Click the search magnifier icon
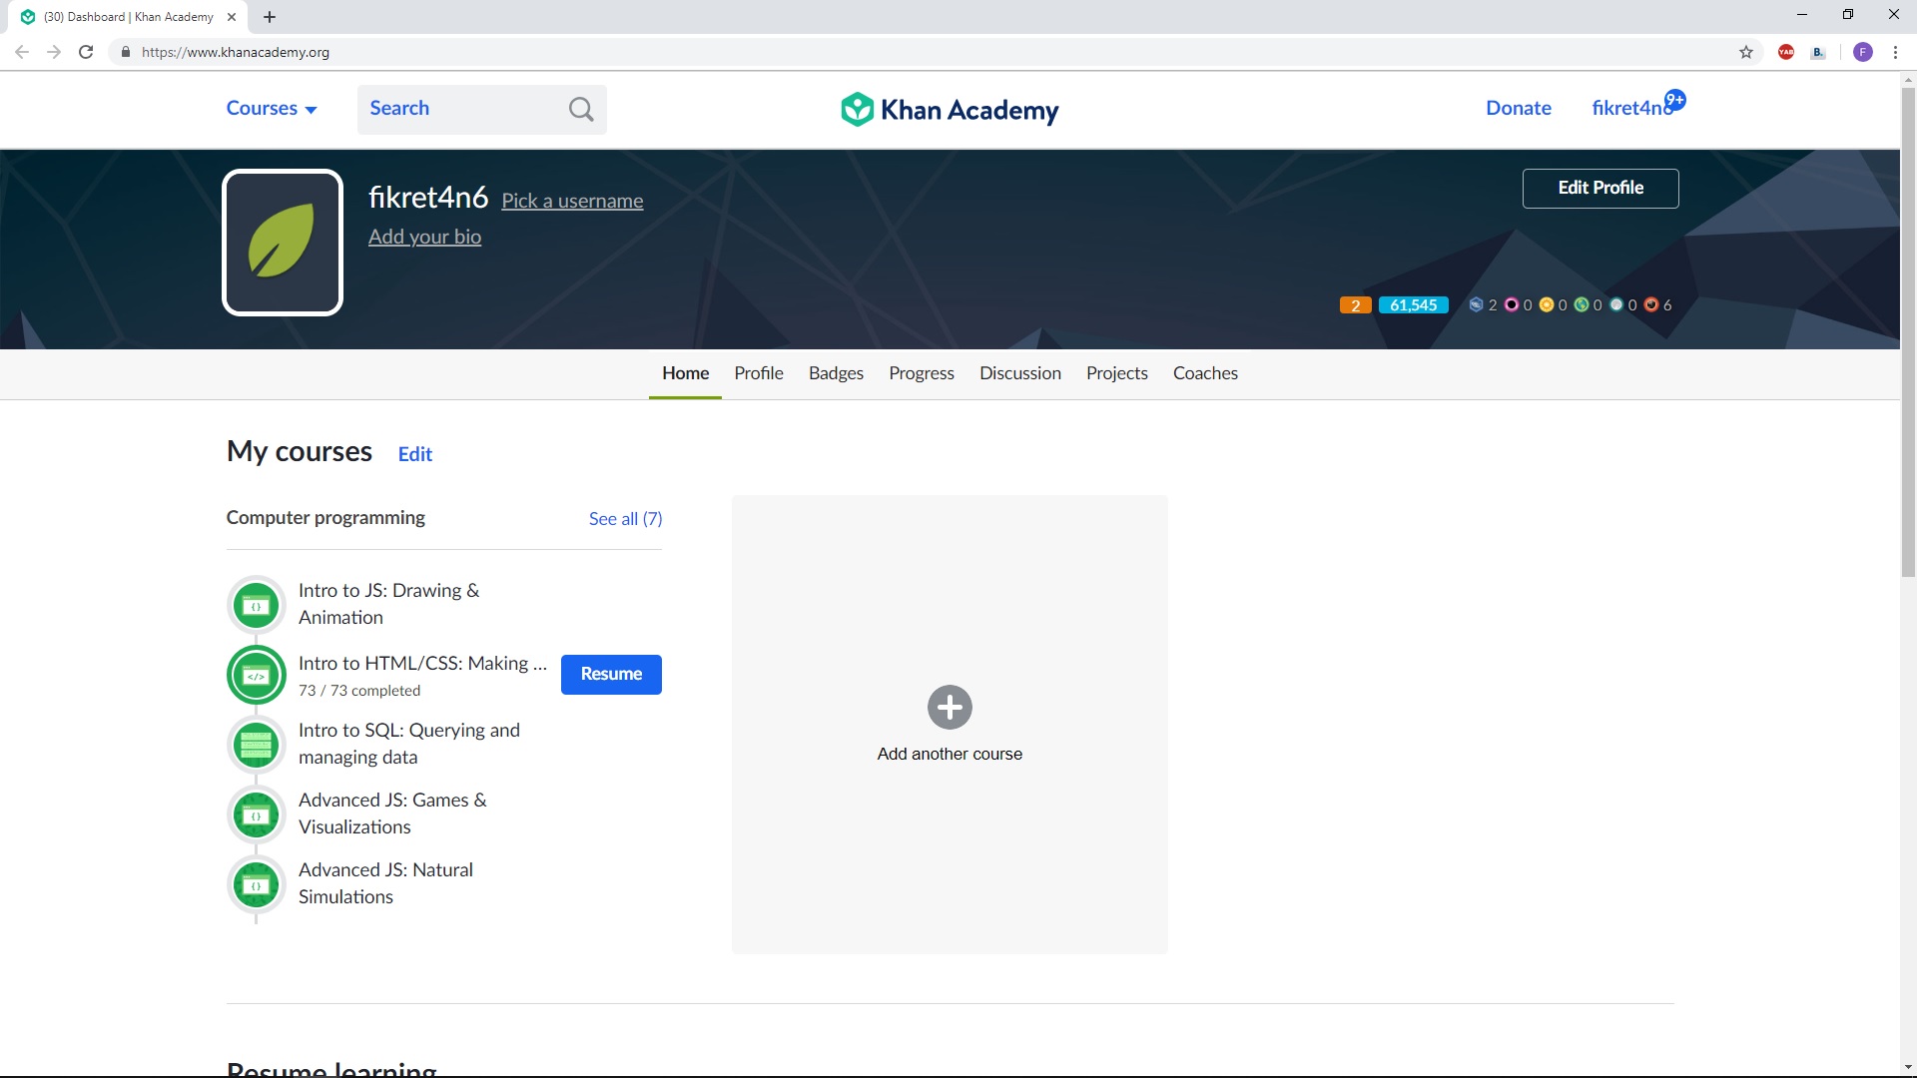The height and width of the screenshot is (1078, 1917). (x=581, y=109)
